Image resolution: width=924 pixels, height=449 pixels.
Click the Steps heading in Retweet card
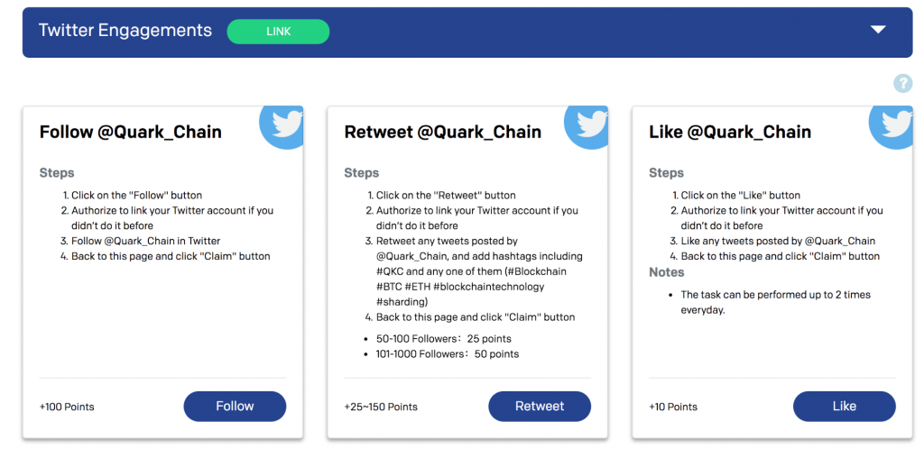tap(361, 173)
